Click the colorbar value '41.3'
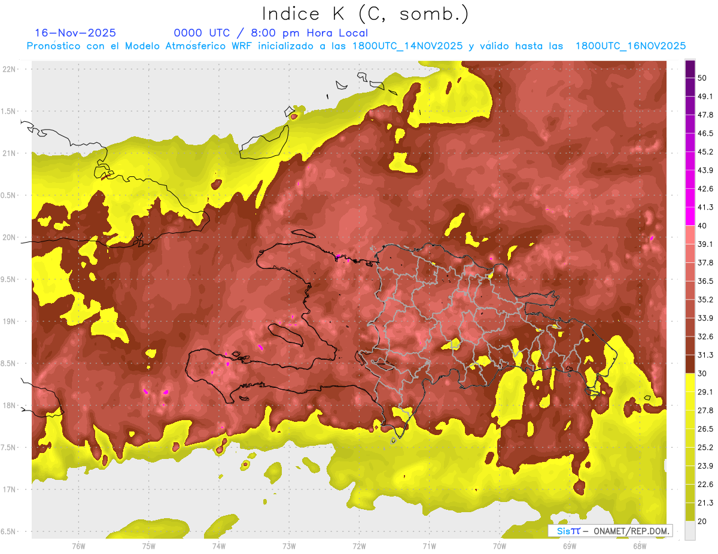Image resolution: width=718 pixels, height=554 pixels. 705,207
